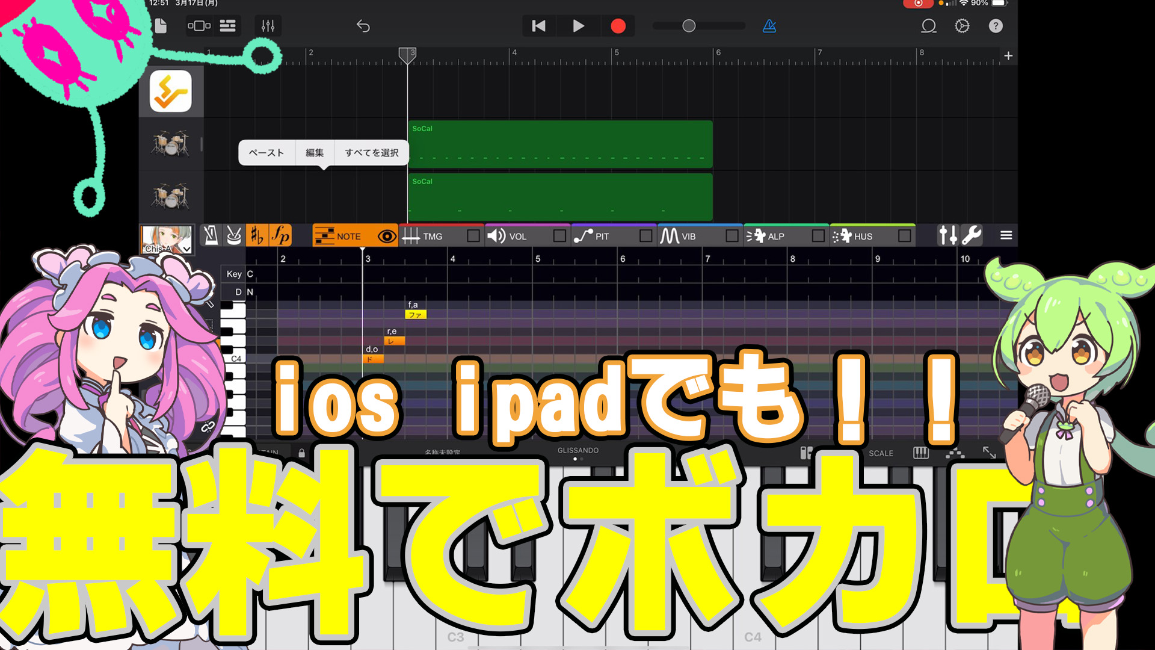
Task: Choose すべてを選択 in the popup menu
Action: coord(371,153)
